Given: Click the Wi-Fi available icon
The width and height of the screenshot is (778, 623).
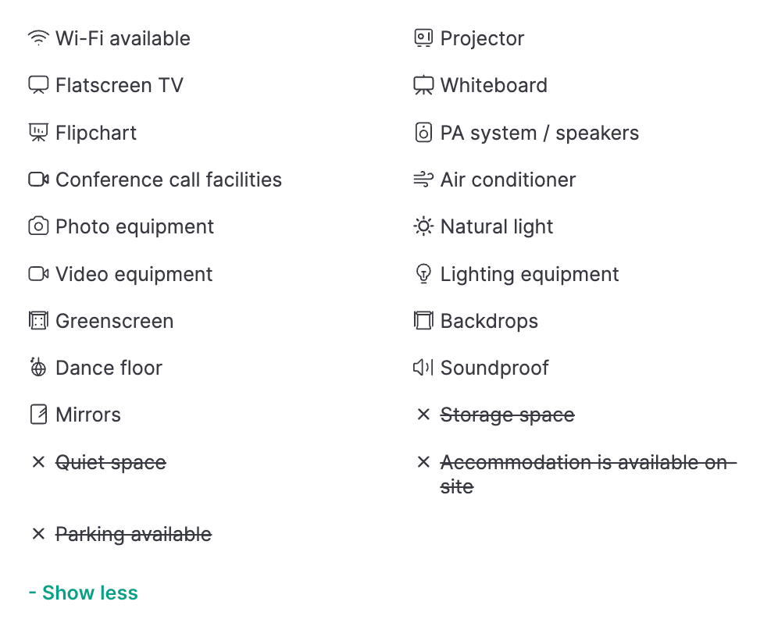Looking at the screenshot, I should click(x=38, y=38).
